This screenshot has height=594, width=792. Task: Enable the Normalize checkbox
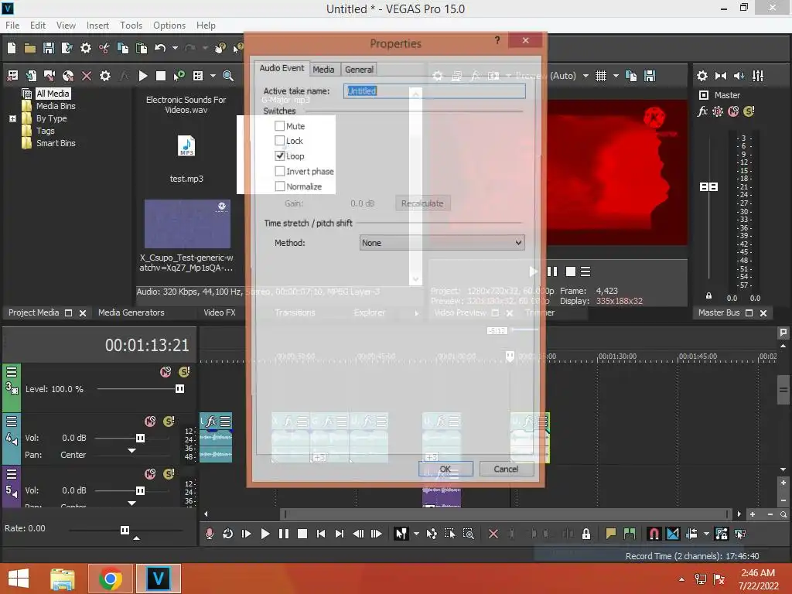pyautogui.click(x=279, y=186)
